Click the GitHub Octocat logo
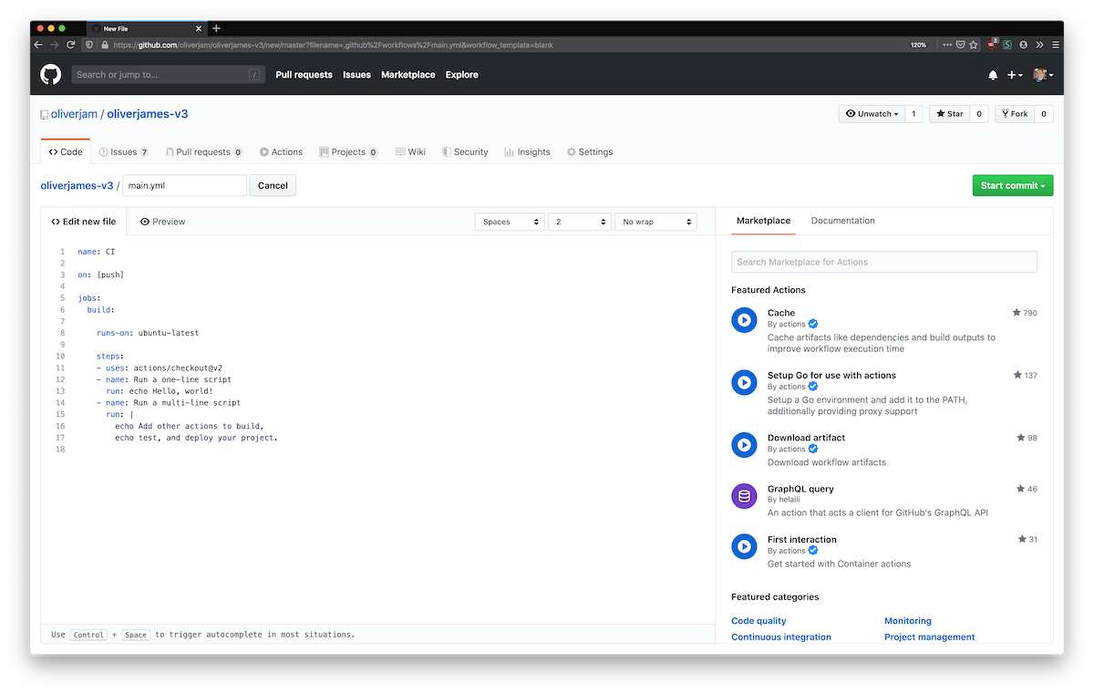Screen dimensions: 1094x694 [50, 75]
